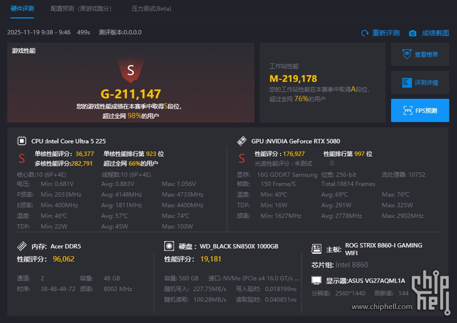The width and height of the screenshot is (457, 323).
Task: Click the memory timing 38-48-48-72
Action: point(58,289)
